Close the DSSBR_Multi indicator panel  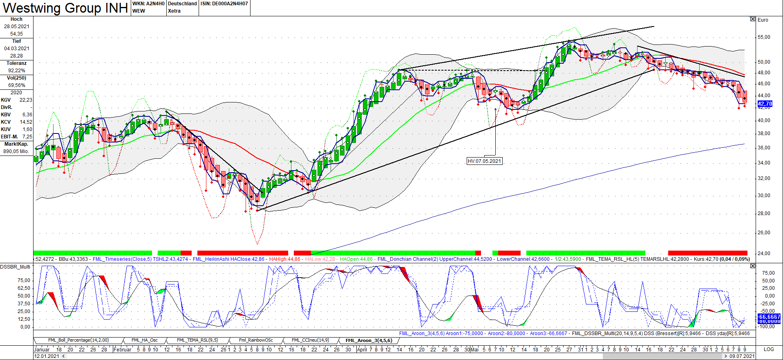753,266
